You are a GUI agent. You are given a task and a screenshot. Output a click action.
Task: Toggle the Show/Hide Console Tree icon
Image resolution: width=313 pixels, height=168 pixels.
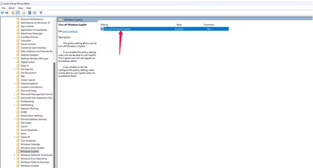pos(18,13)
